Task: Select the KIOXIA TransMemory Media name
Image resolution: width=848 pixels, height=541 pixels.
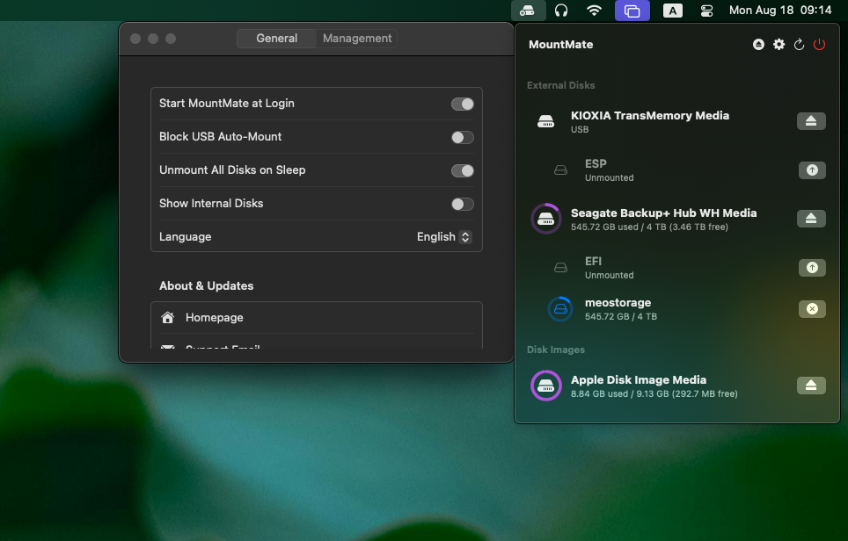Action: tap(649, 115)
